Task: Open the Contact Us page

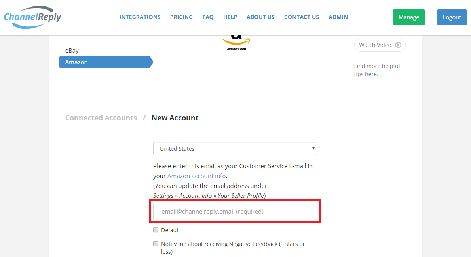Action: 302,17
